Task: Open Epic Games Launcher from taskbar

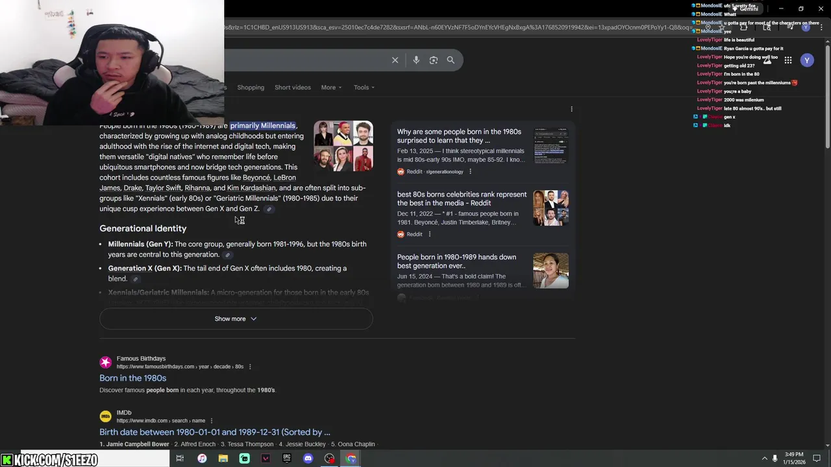Action: pos(287,459)
